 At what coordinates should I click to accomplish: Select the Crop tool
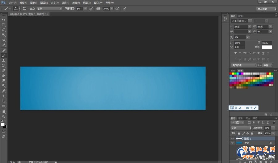(x=4, y=40)
